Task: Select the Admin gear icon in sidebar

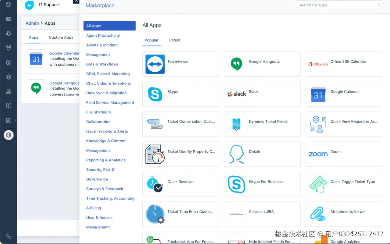Action: pos(9,135)
